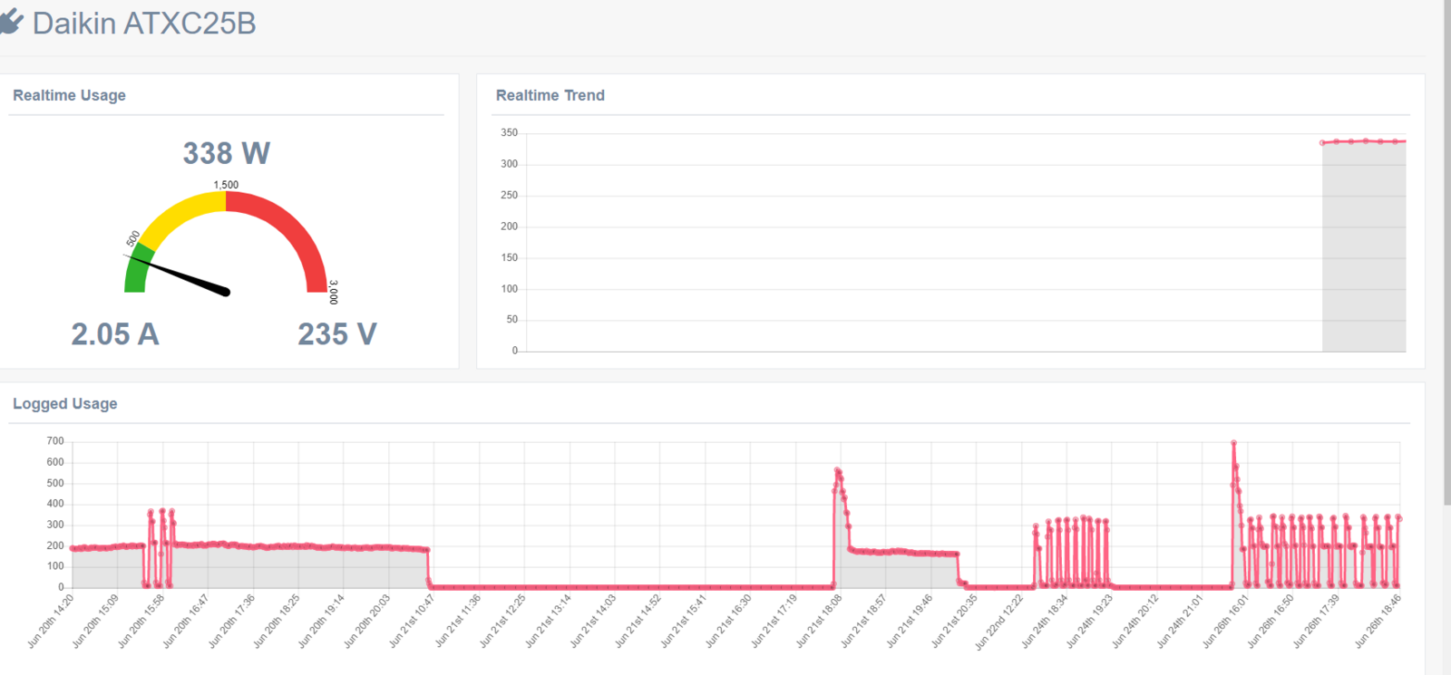Click the 350 axis label in Realtime Trend

(x=509, y=132)
